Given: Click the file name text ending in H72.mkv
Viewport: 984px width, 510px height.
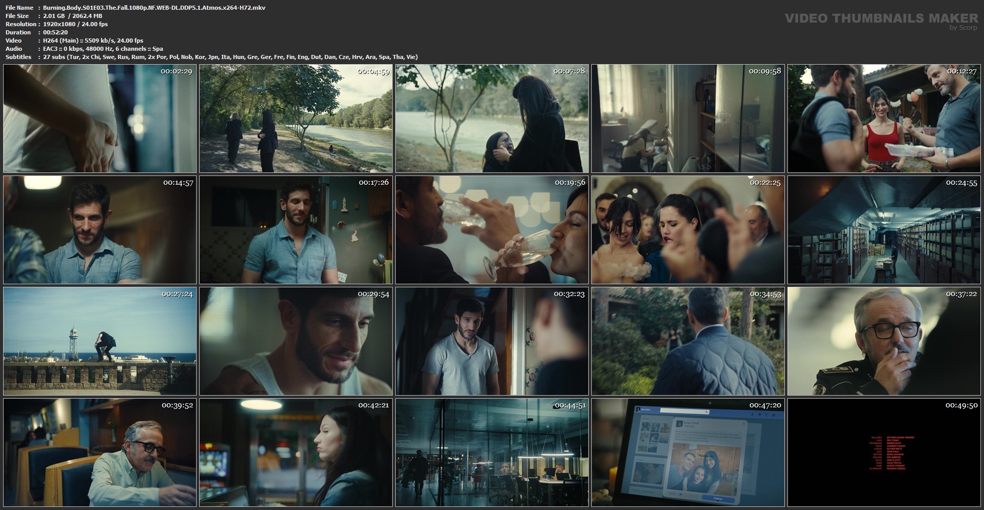Looking at the screenshot, I should point(155,8).
